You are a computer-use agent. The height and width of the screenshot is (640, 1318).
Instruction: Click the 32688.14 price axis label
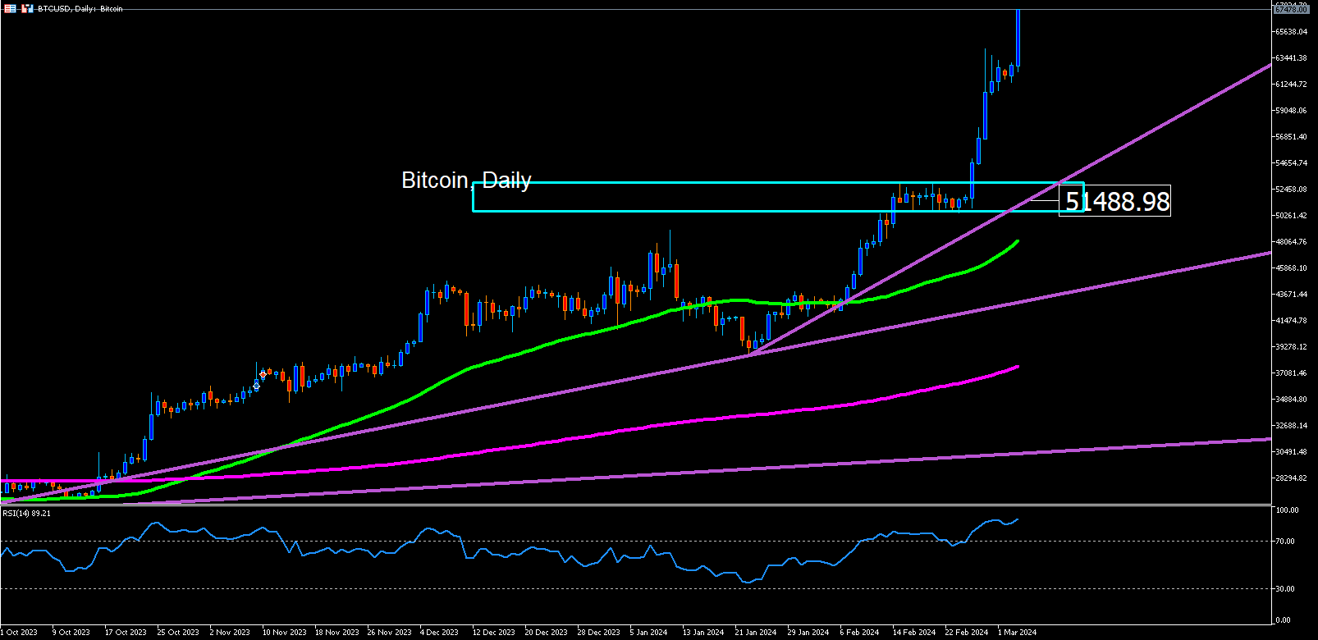pyautogui.click(x=1291, y=426)
